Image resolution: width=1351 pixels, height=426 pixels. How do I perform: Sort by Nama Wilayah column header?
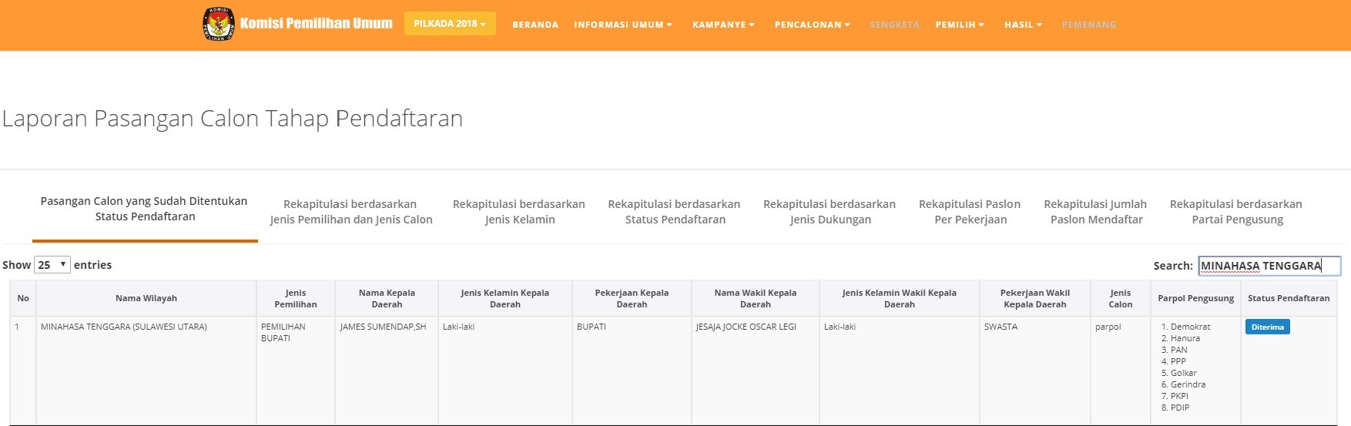pos(146,298)
